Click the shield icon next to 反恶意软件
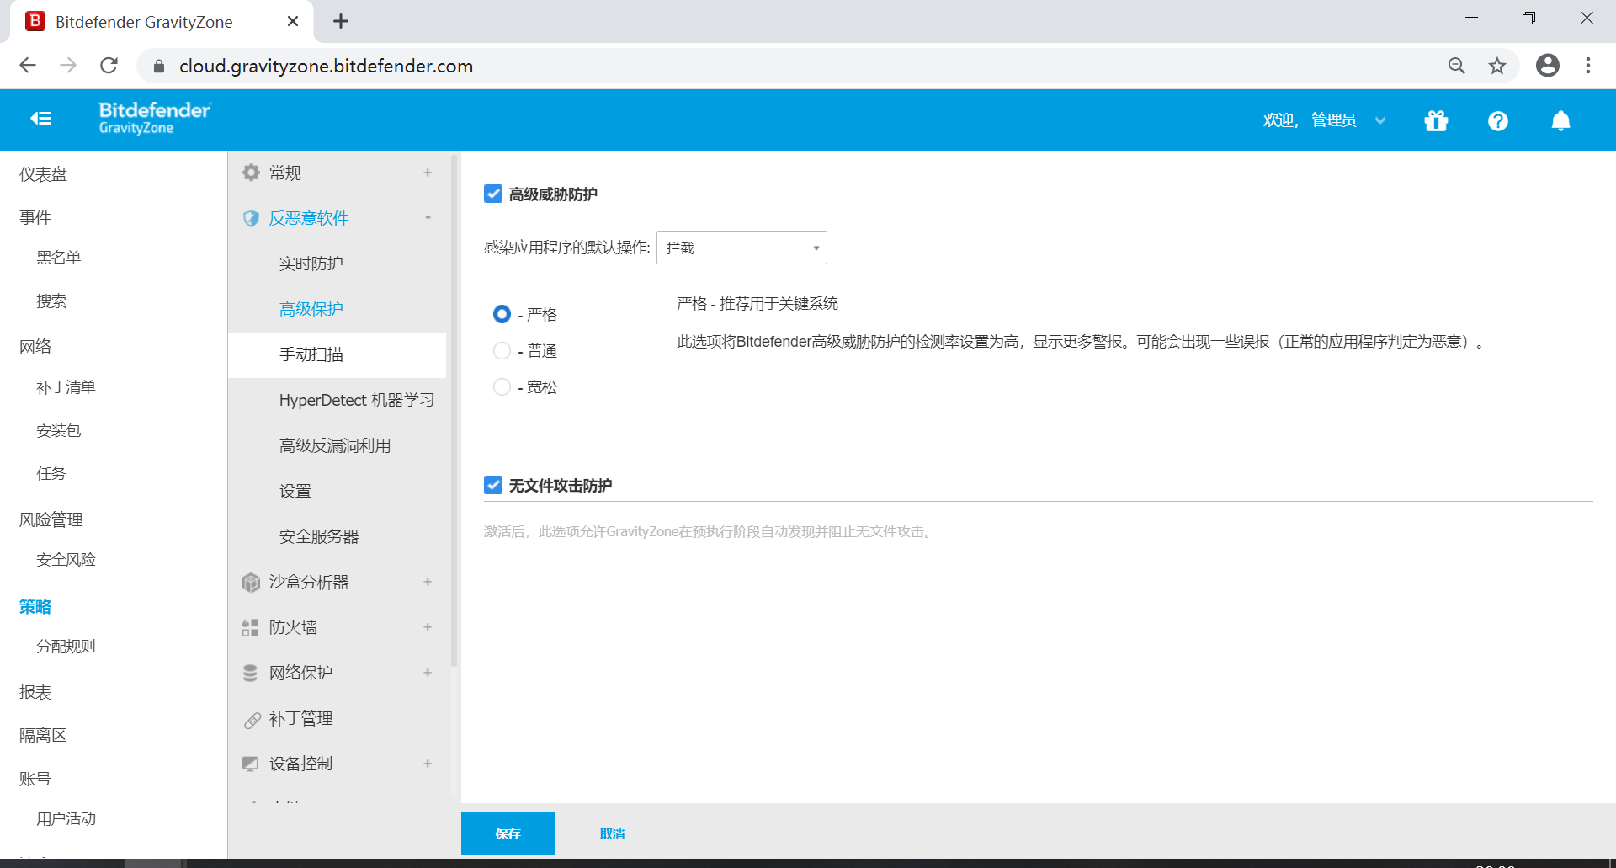The image size is (1616, 868). coord(251,218)
